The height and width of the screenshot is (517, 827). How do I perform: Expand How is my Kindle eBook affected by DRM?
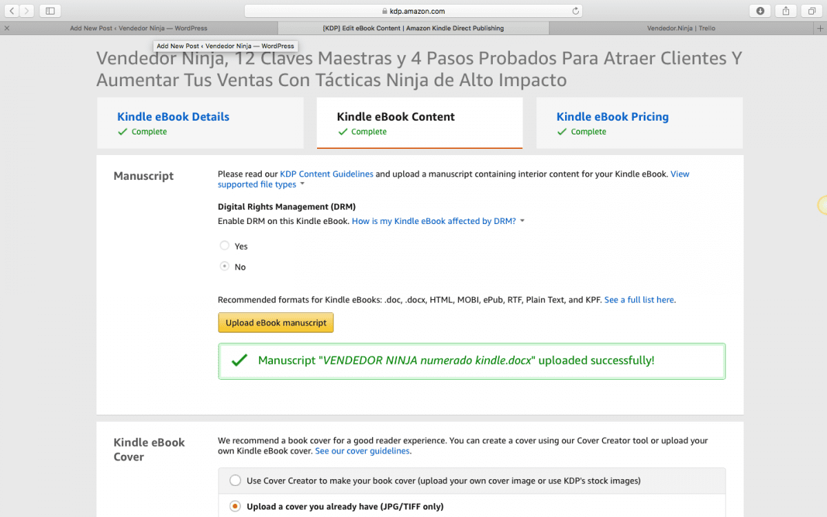[438, 221]
